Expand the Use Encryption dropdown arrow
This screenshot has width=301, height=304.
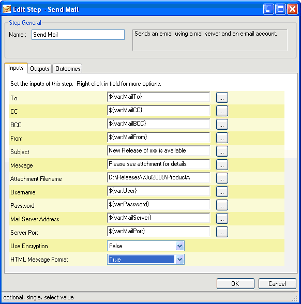180,246
